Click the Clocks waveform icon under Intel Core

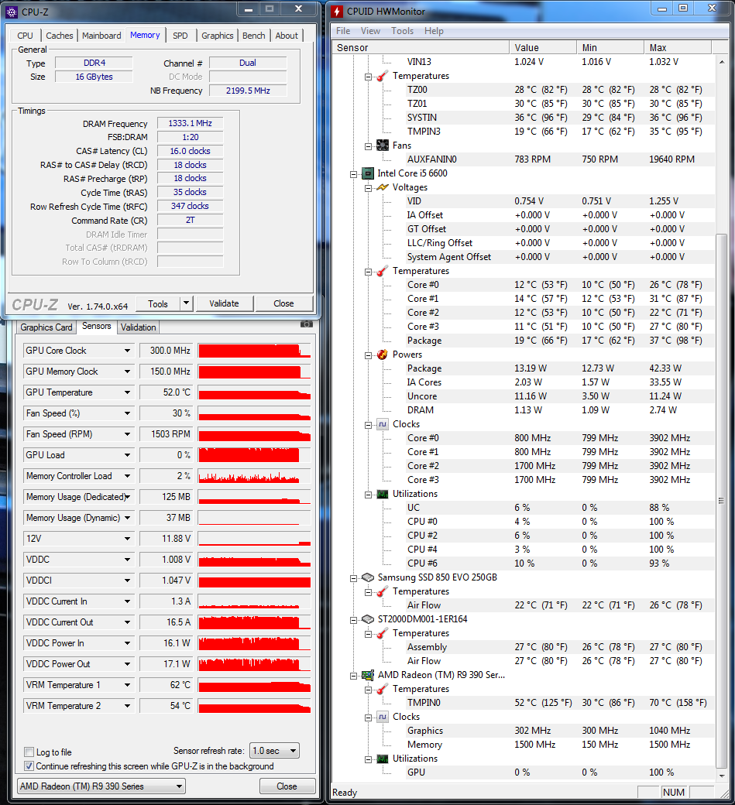pos(383,424)
